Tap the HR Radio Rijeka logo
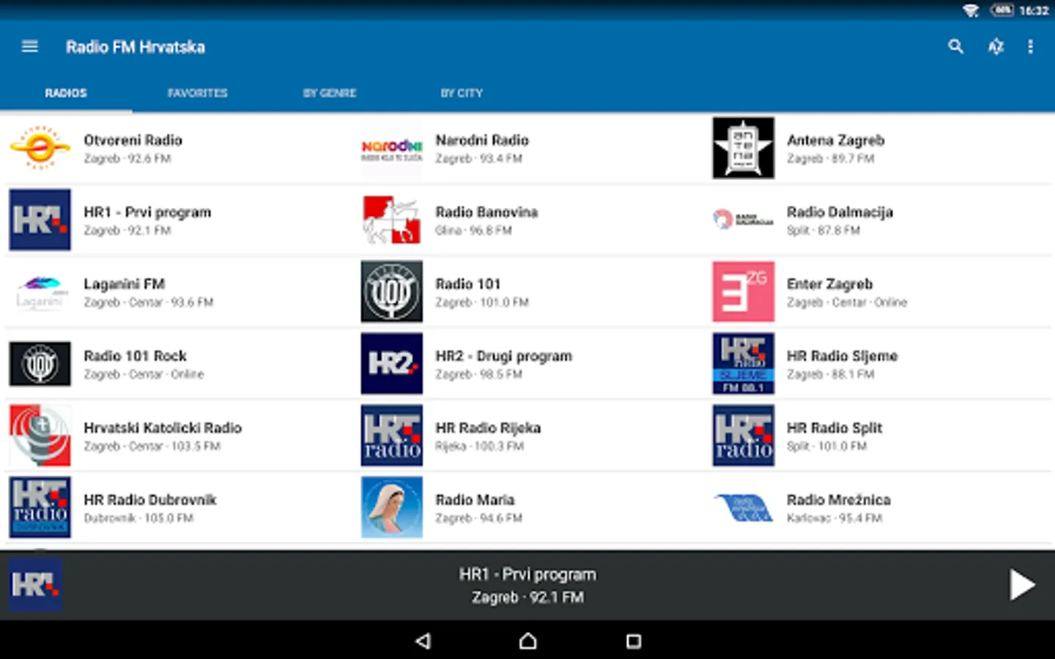 pyautogui.click(x=392, y=436)
